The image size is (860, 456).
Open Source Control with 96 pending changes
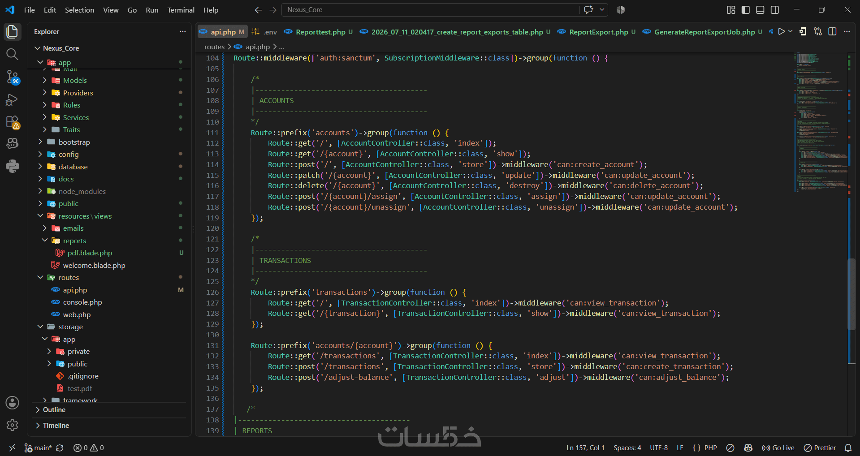point(12,77)
